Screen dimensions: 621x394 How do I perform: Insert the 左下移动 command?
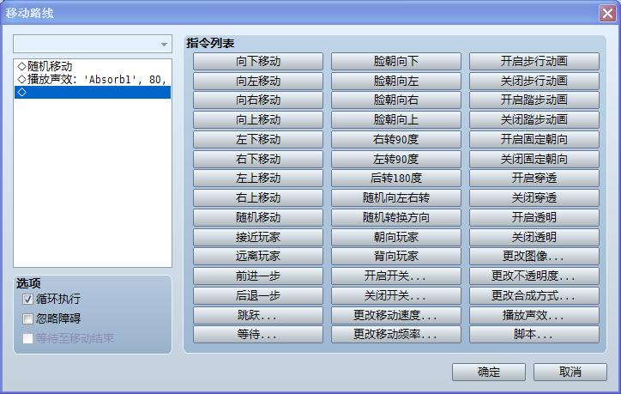click(258, 140)
